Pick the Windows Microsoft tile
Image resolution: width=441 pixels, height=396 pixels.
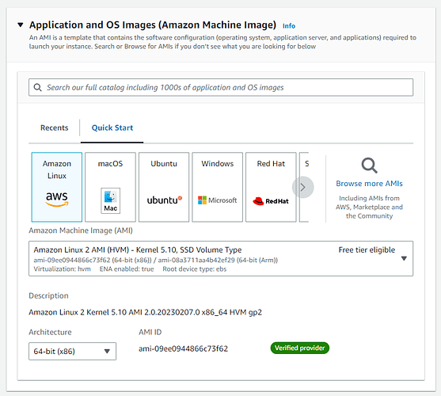218,187
